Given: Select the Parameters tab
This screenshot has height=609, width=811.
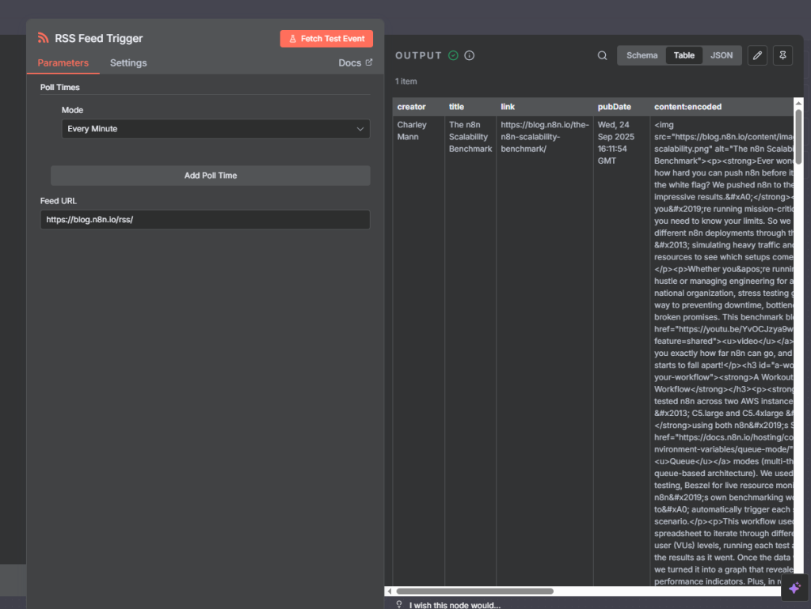Looking at the screenshot, I should click(x=63, y=63).
